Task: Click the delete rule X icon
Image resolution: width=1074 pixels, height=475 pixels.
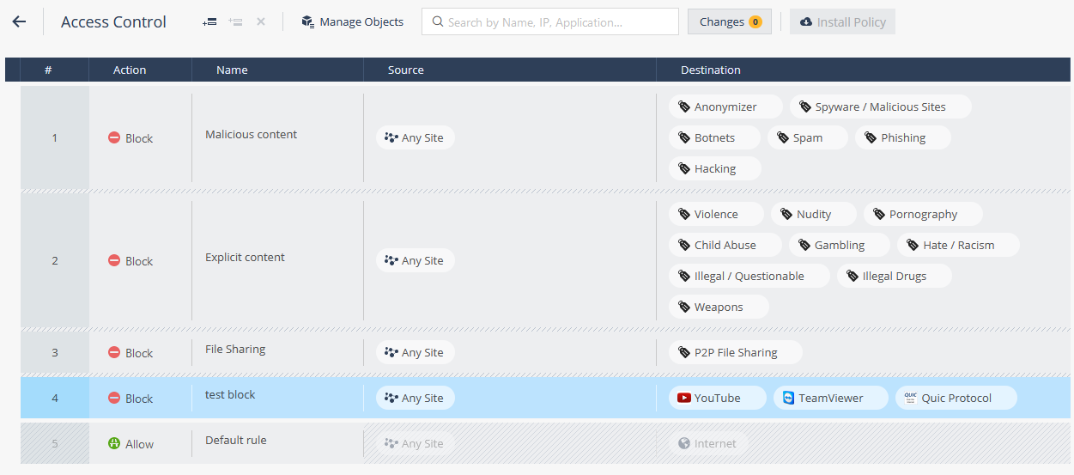Action: [x=261, y=21]
